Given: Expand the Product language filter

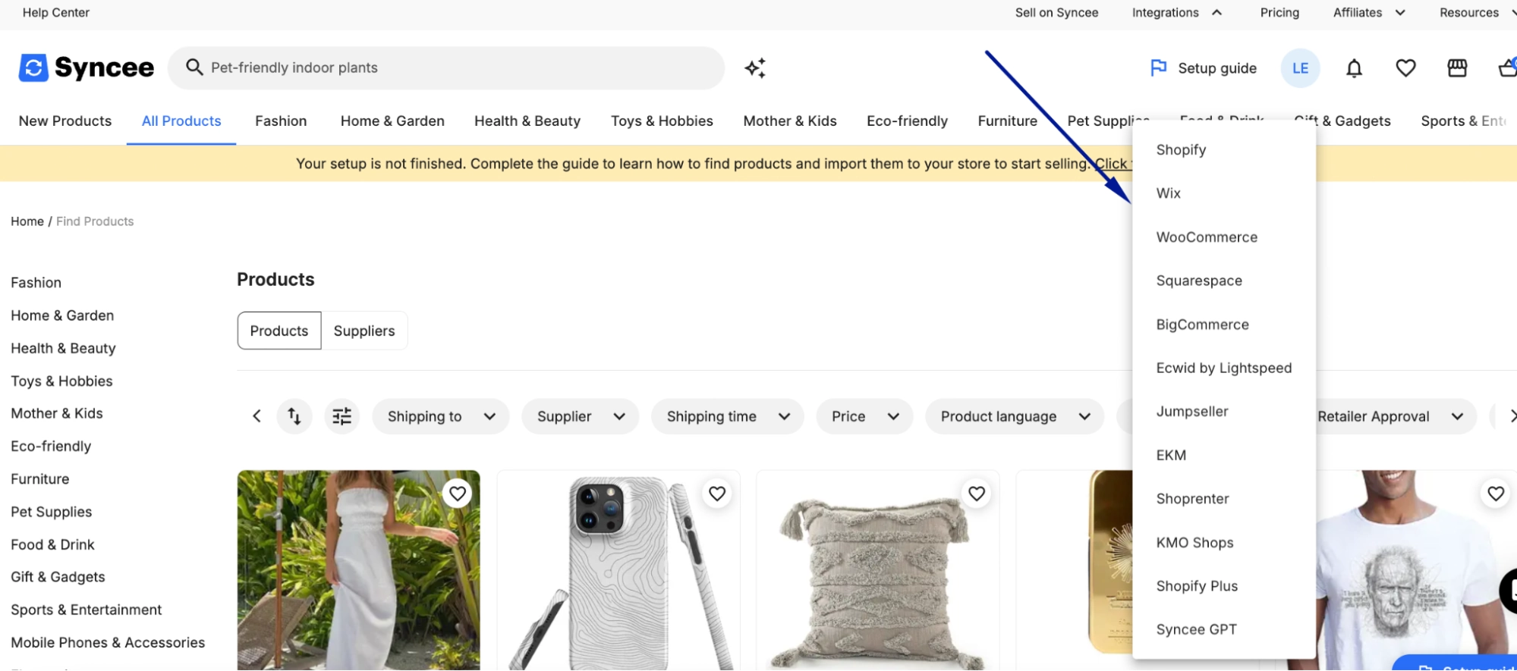Looking at the screenshot, I should tap(1015, 416).
